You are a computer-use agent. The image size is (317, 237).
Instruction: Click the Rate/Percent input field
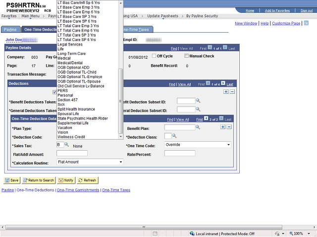tap(180, 153)
